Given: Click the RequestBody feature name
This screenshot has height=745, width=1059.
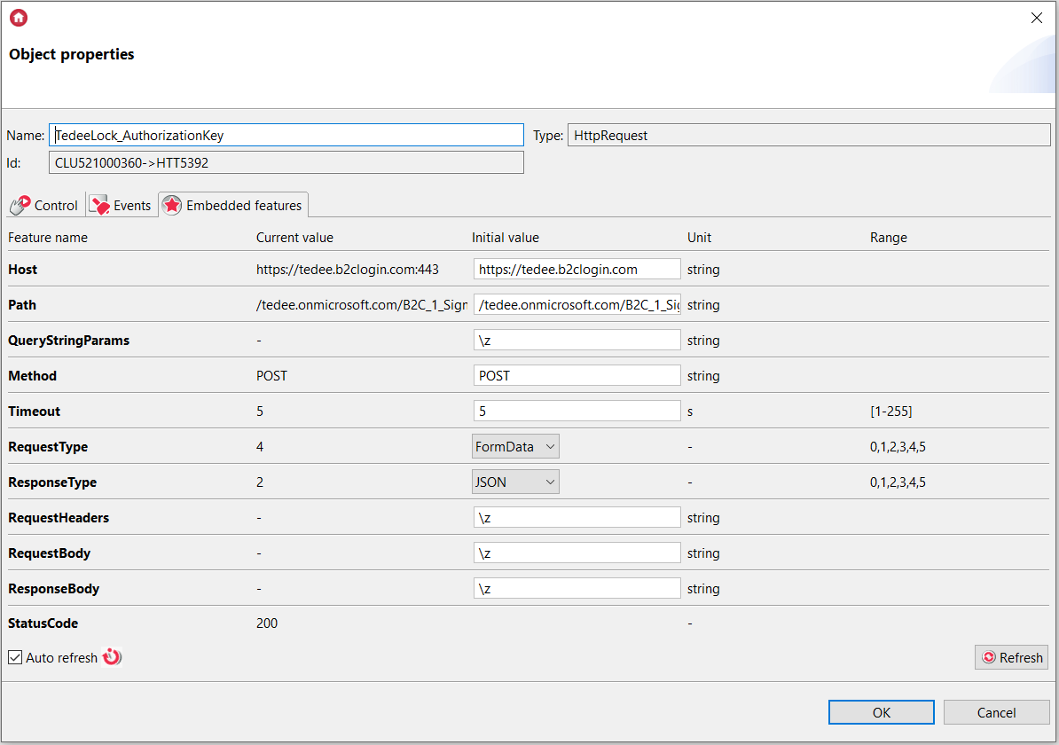Looking at the screenshot, I should (x=49, y=553).
